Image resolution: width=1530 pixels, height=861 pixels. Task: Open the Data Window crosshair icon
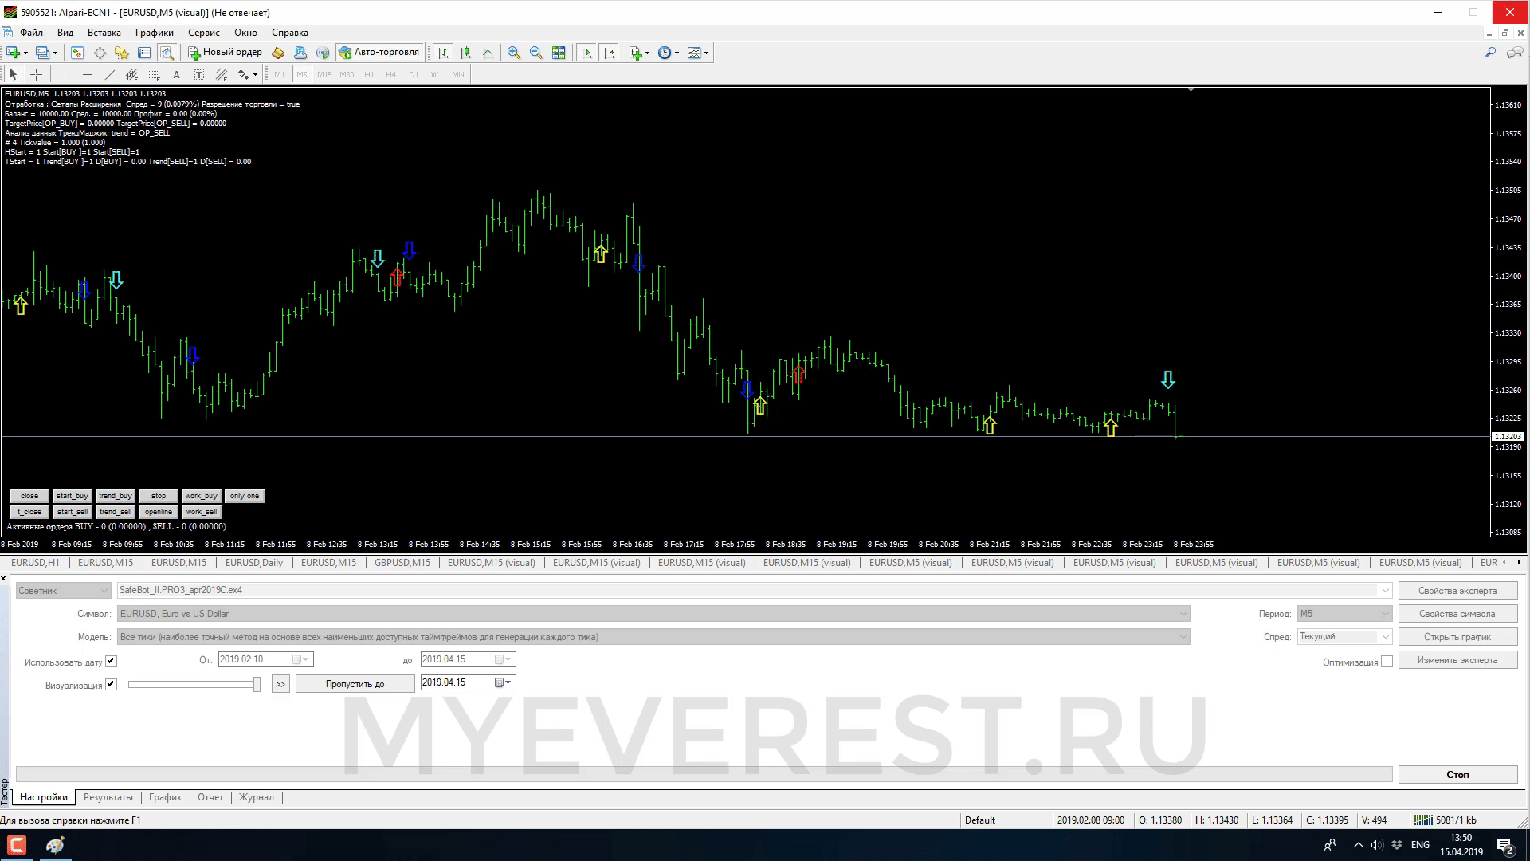tap(100, 53)
